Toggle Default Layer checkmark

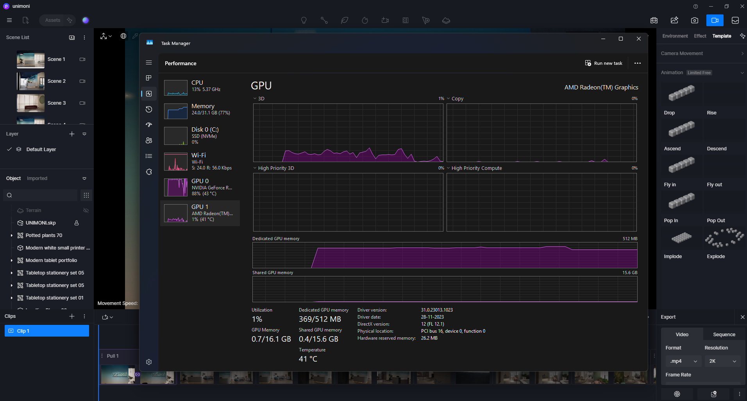click(9, 149)
